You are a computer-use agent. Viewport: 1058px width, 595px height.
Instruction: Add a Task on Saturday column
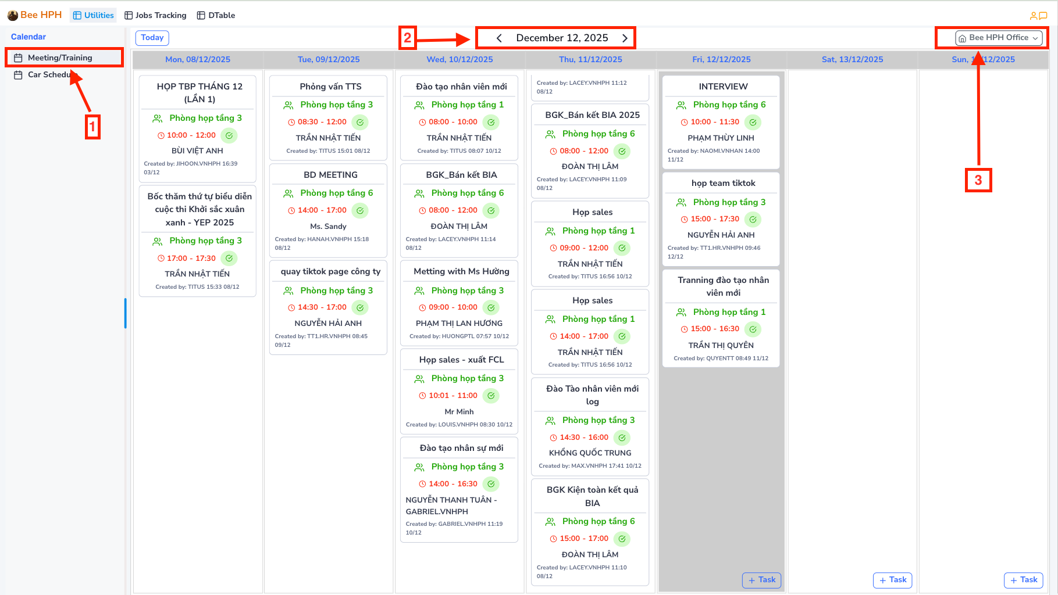coord(892,580)
